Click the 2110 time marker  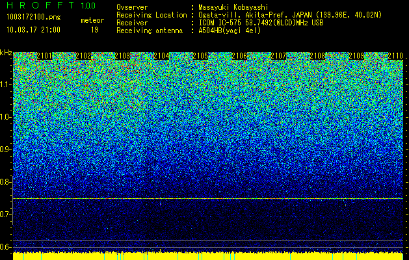coord(395,56)
